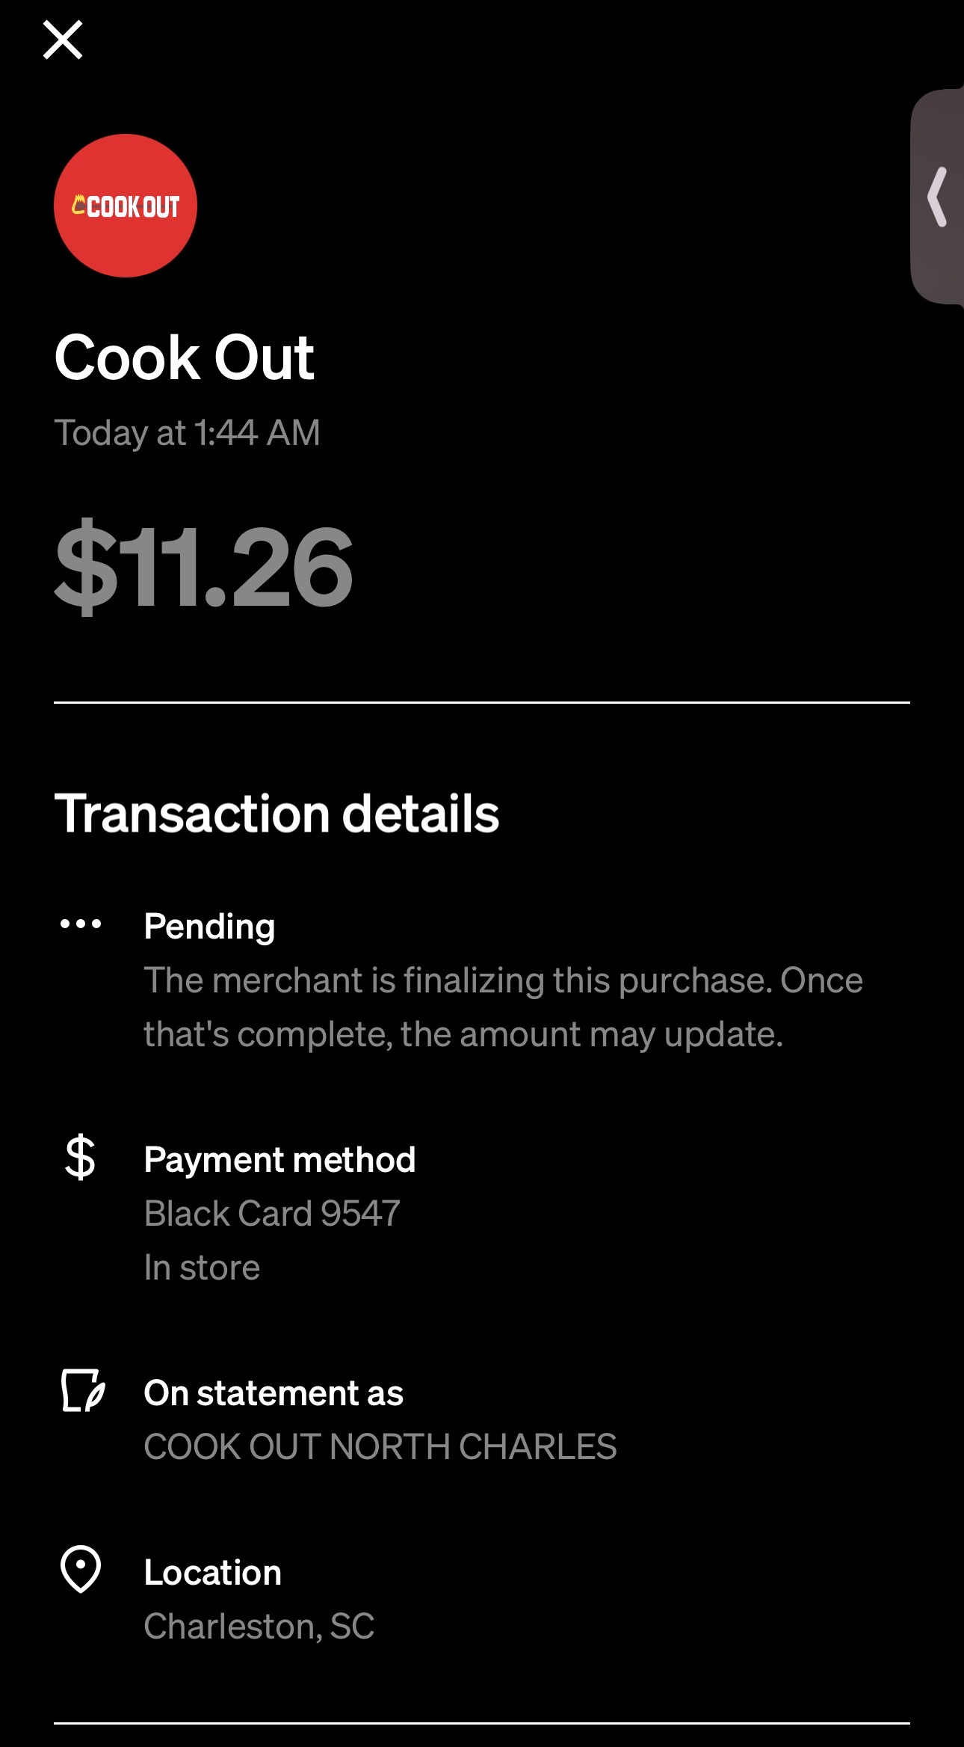Click the "On statement as" label
964x1747 pixels.
(x=274, y=1393)
